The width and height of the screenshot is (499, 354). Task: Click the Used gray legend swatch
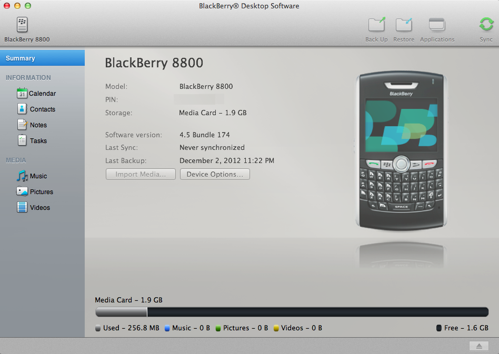tap(98, 328)
